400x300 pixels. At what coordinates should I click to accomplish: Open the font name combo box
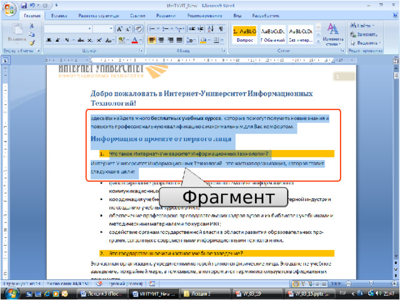(68, 29)
